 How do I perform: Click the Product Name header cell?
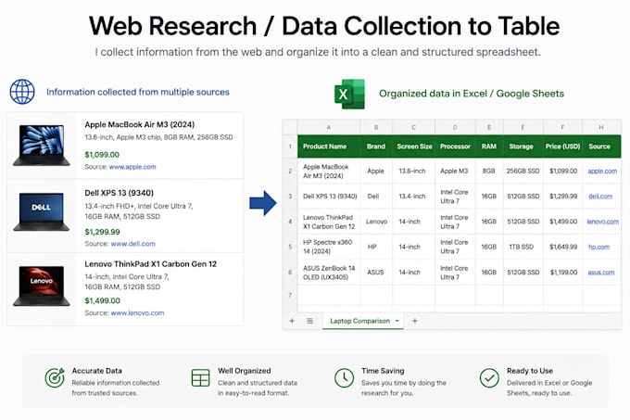[329, 146]
